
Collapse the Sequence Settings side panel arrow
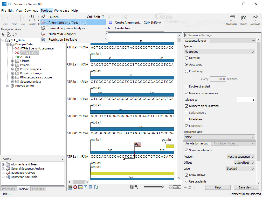pyautogui.click(x=185, y=35)
